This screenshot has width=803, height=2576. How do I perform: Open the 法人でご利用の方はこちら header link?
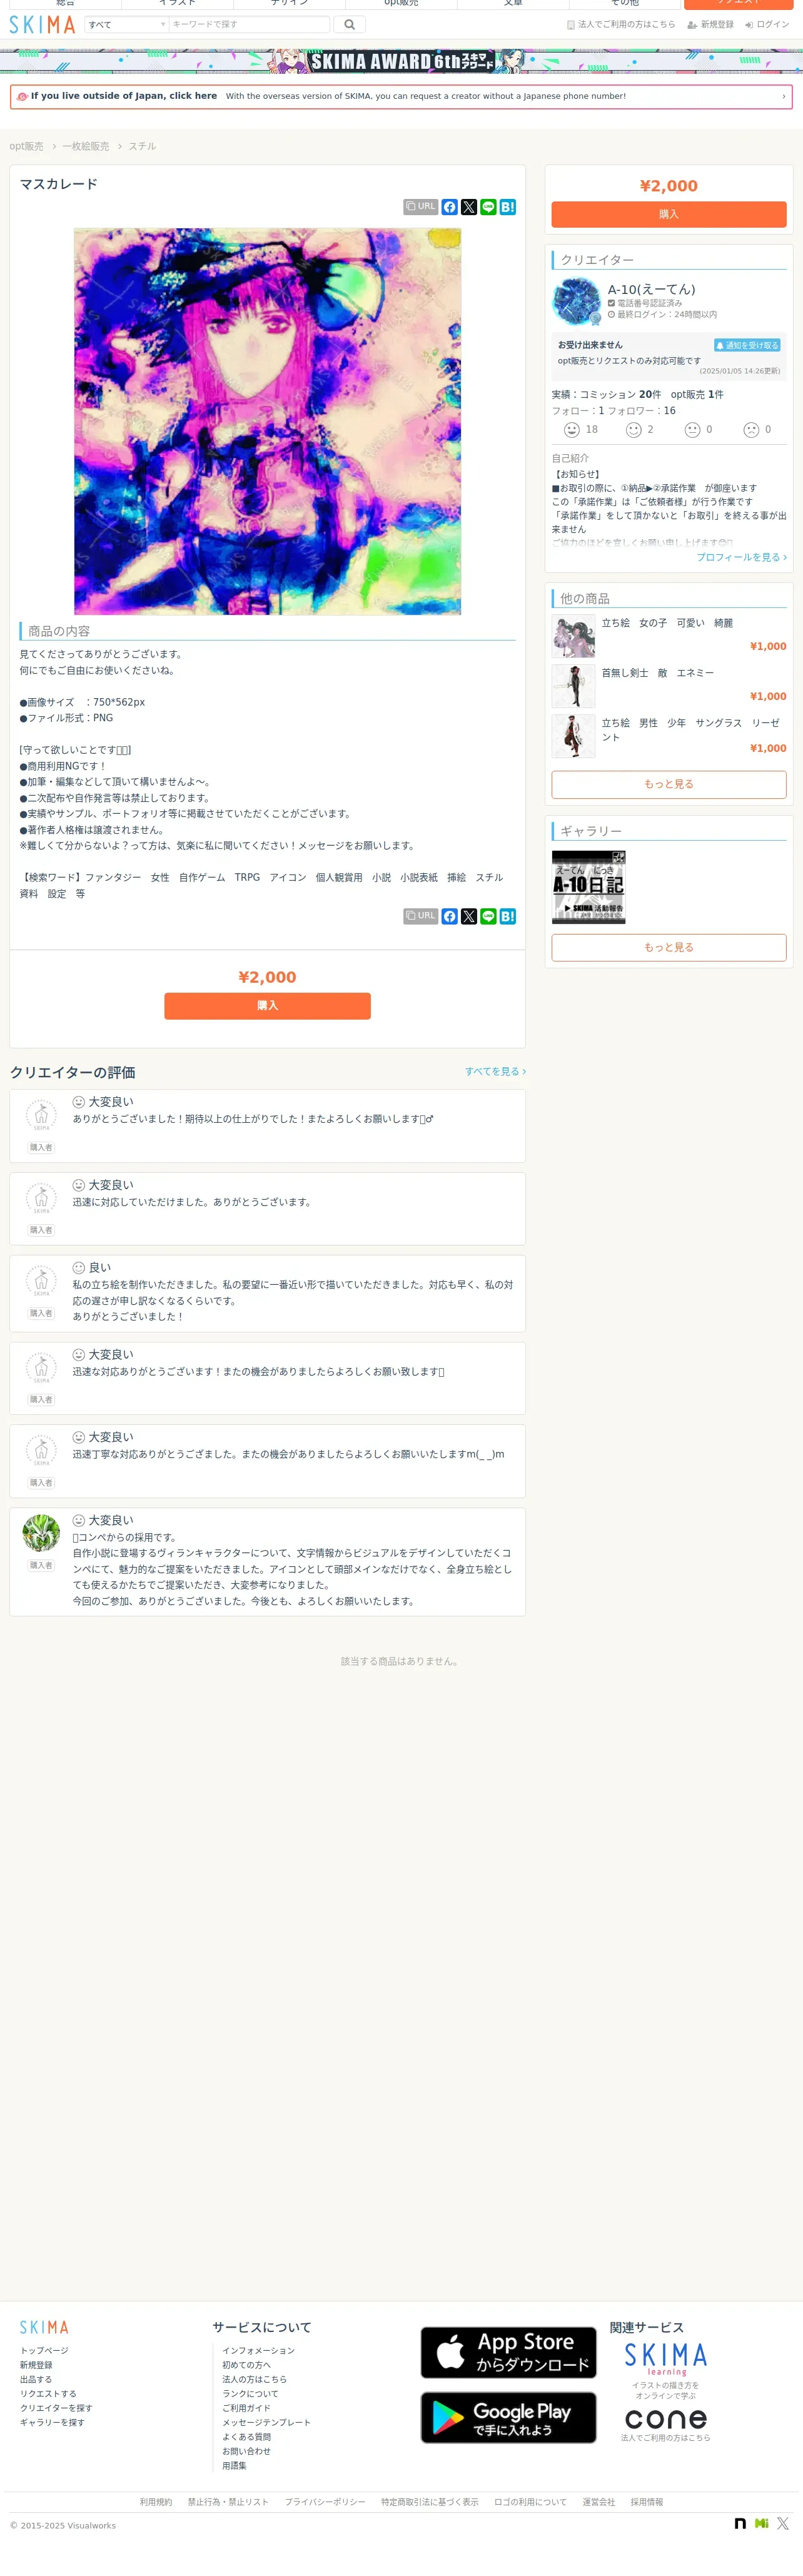click(x=621, y=25)
